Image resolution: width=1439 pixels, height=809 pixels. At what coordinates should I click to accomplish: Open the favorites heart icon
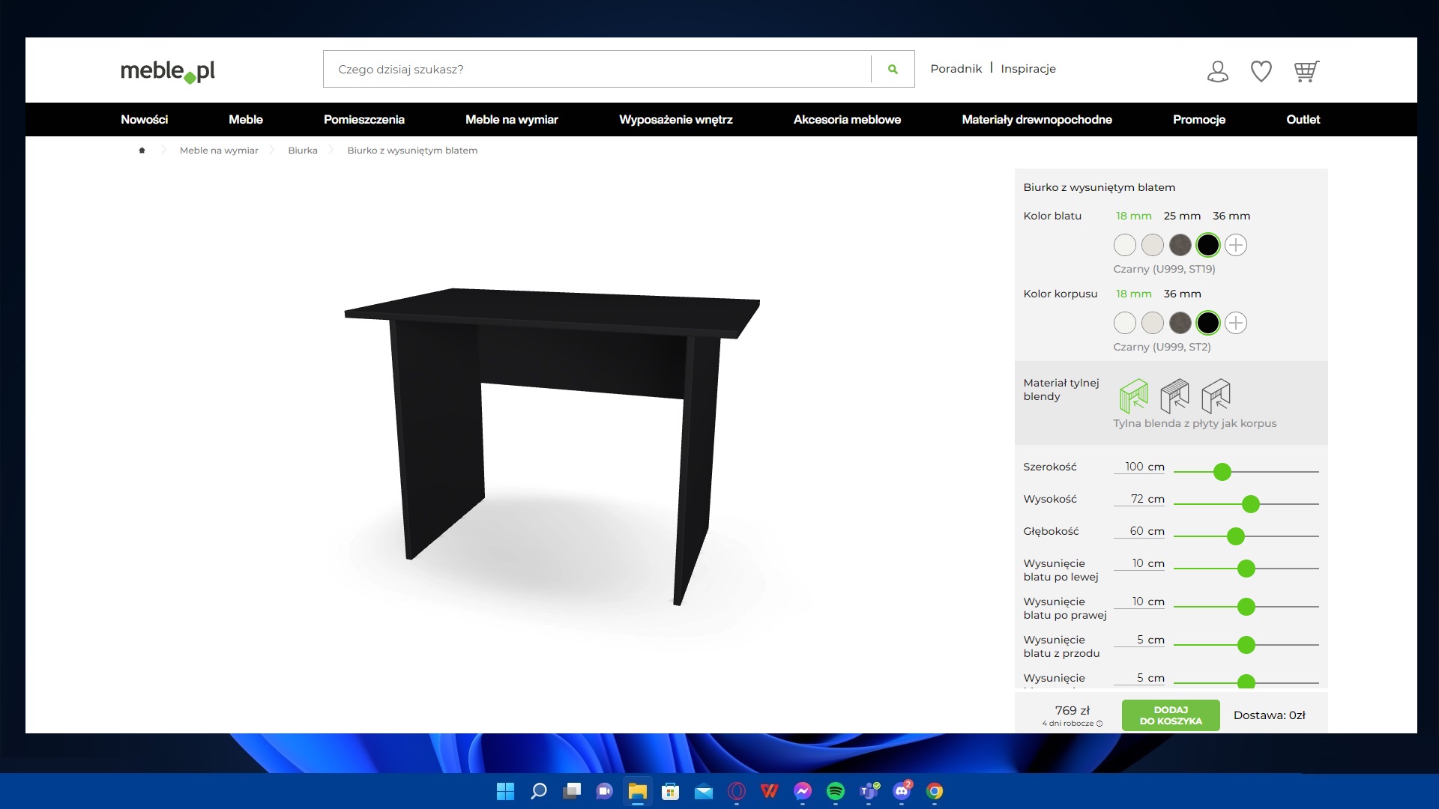click(x=1261, y=71)
